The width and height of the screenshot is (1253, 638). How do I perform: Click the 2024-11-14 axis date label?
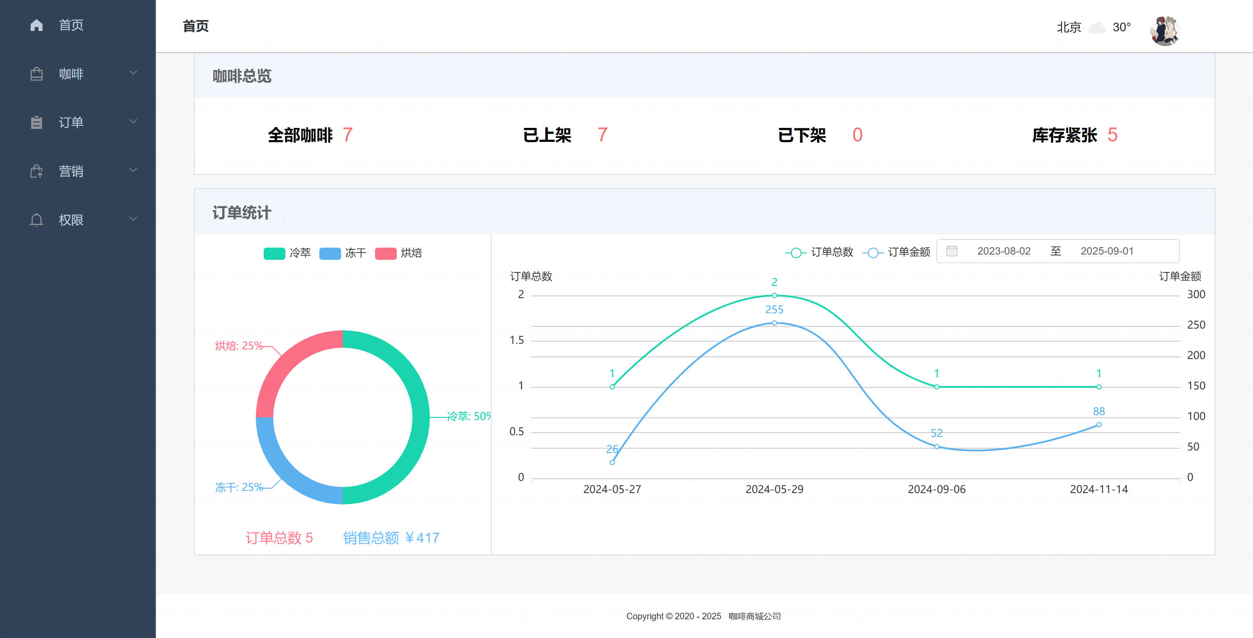click(x=1099, y=490)
